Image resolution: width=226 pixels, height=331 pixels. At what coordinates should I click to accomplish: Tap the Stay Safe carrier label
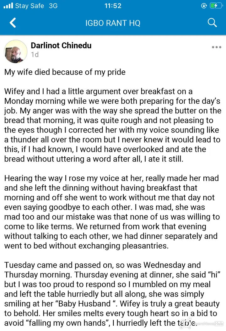tap(30, 6)
